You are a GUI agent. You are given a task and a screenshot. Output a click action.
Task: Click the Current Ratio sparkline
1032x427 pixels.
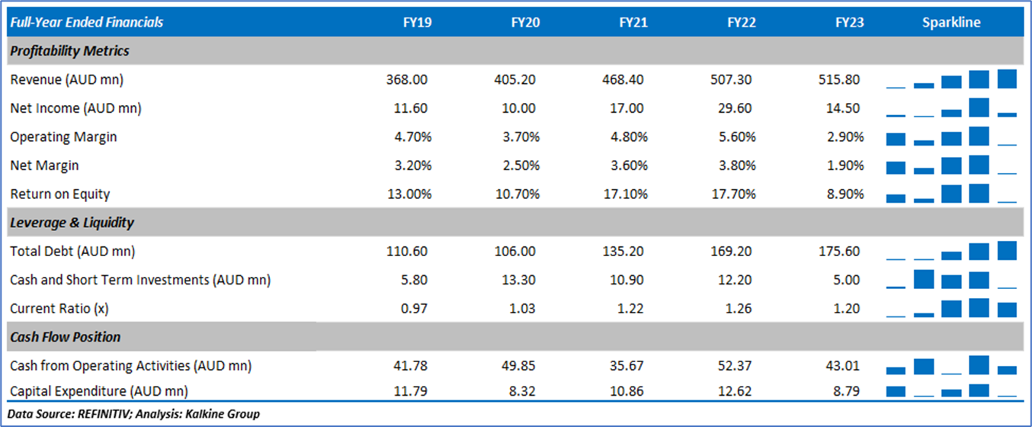point(951,308)
